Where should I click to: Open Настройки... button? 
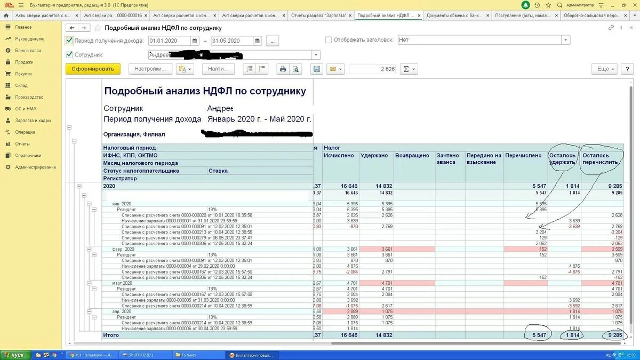click(x=150, y=69)
